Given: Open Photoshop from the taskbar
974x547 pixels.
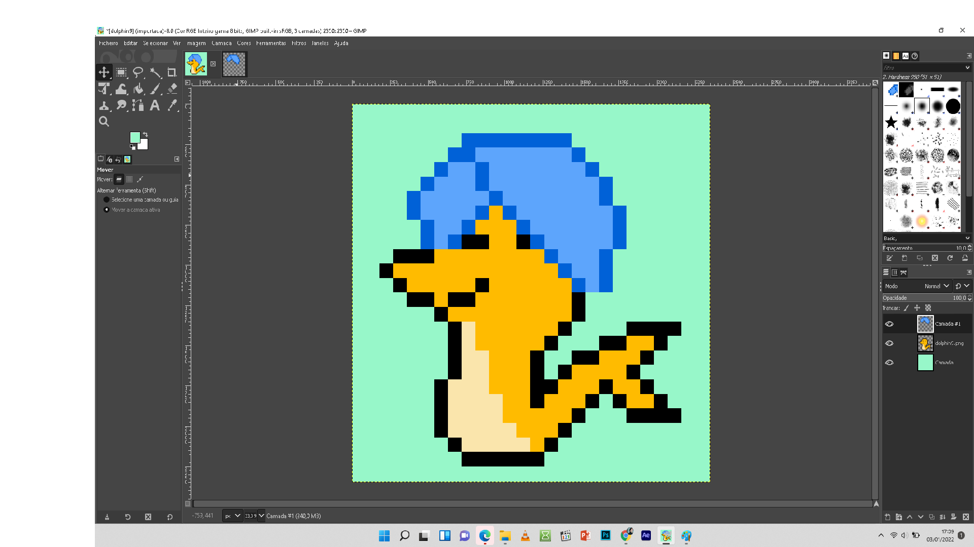Looking at the screenshot, I should coord(606,535).
